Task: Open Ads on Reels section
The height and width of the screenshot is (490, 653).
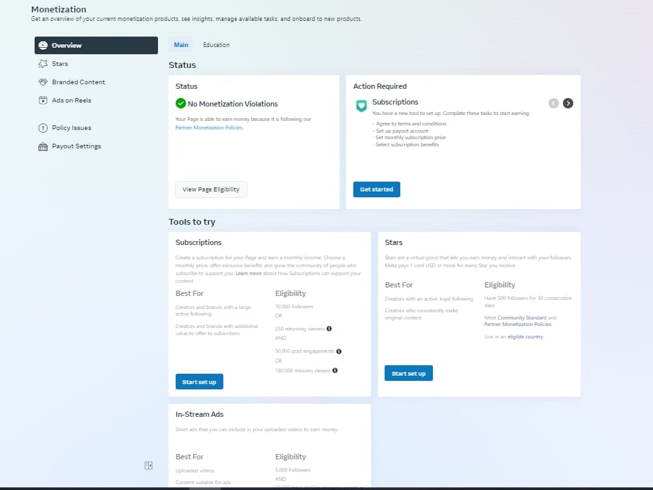Action: [x=71, y=101]
